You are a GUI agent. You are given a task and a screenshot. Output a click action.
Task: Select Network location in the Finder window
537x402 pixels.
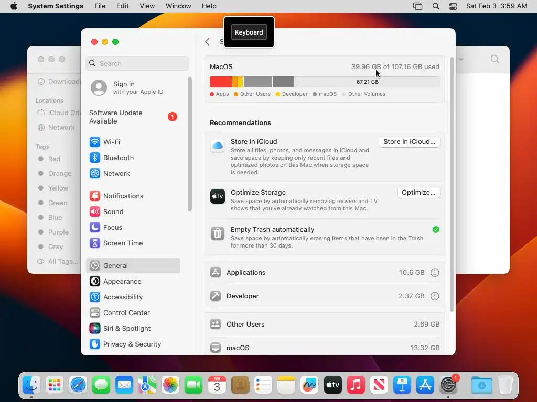point(57,128)
